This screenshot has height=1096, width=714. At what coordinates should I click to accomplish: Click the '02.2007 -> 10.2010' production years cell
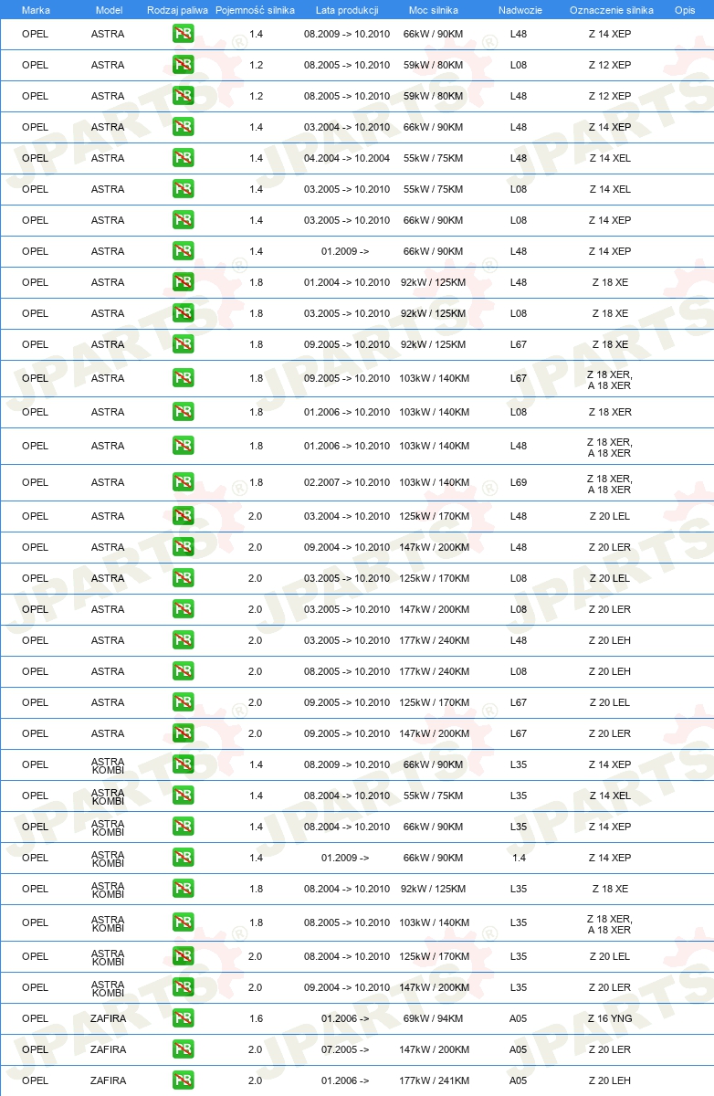coord(347,482)
